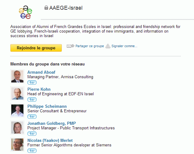Image resolution: width=194 pixels, height=154 pixels.
Task: Click Philippe Scheimann's profile photo
Action: (x=17, y=110)
